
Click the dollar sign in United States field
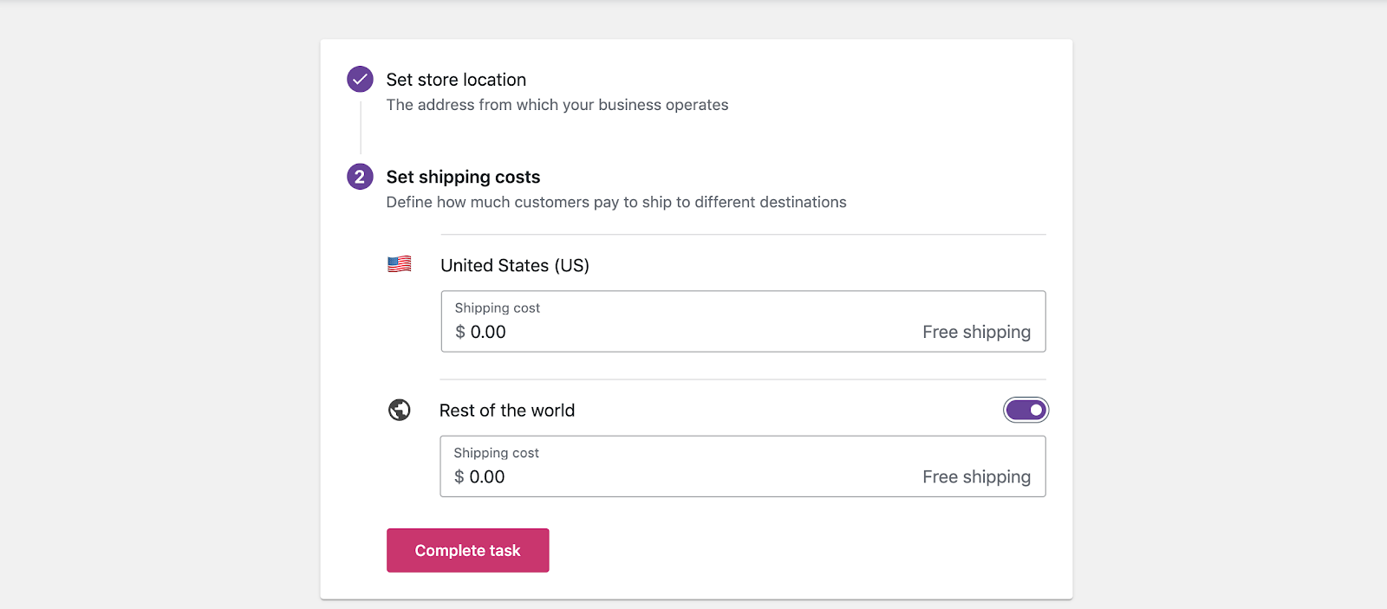click(x=460, y=332)
